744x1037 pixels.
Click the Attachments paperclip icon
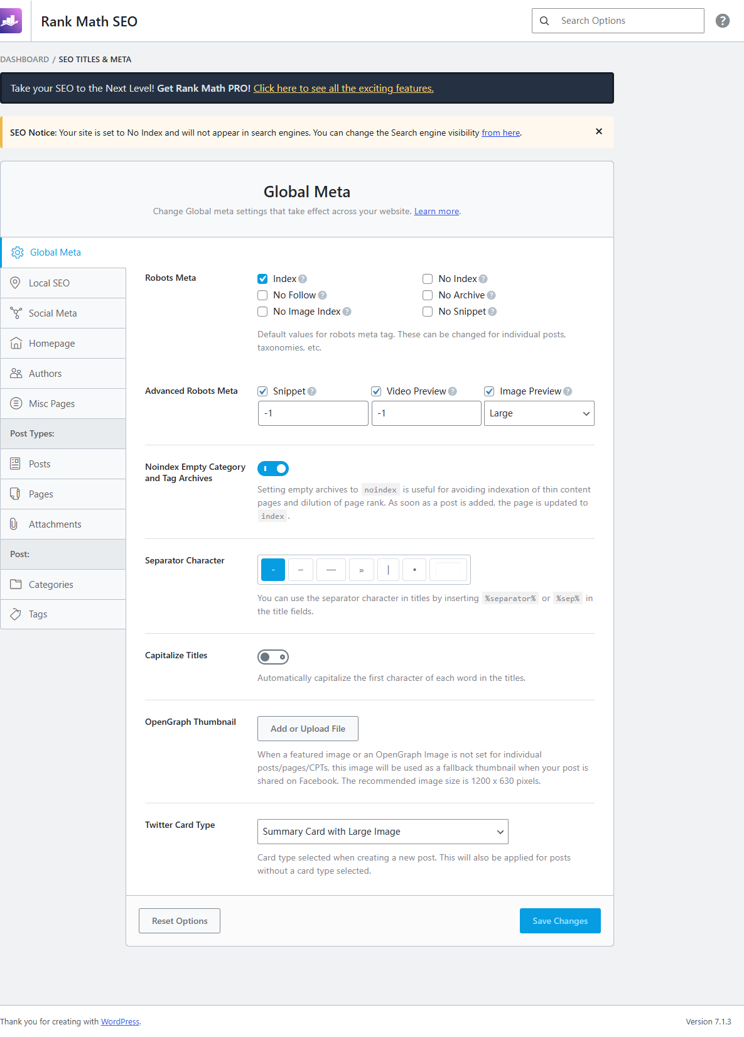[14, 524]
